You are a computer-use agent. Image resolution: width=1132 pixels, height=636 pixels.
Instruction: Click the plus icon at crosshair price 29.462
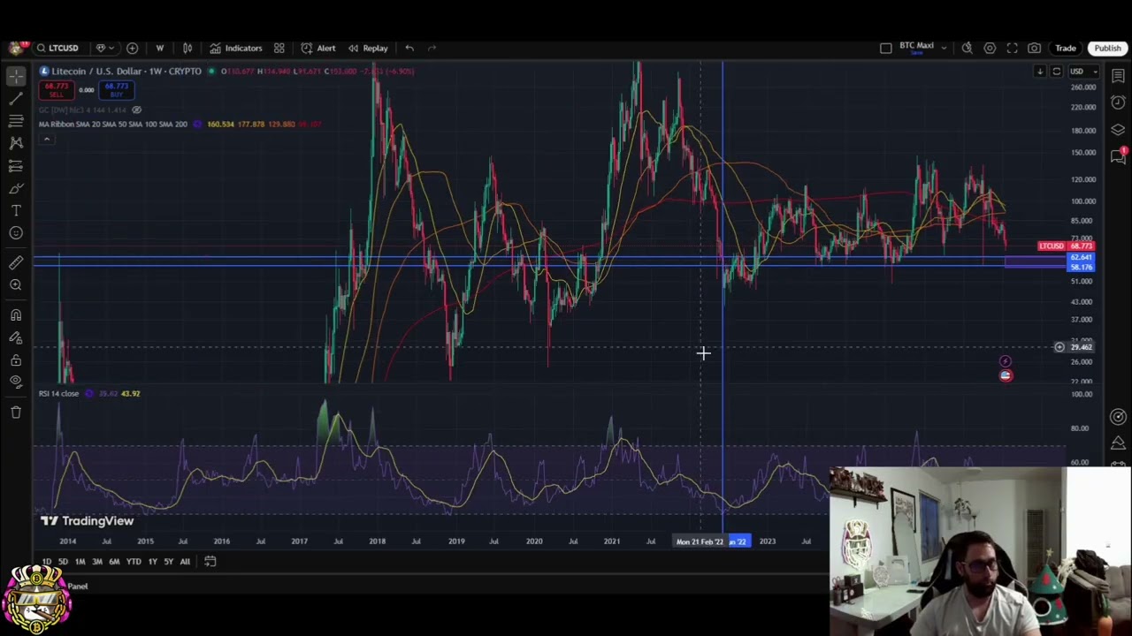click(x=1059, y=347)
